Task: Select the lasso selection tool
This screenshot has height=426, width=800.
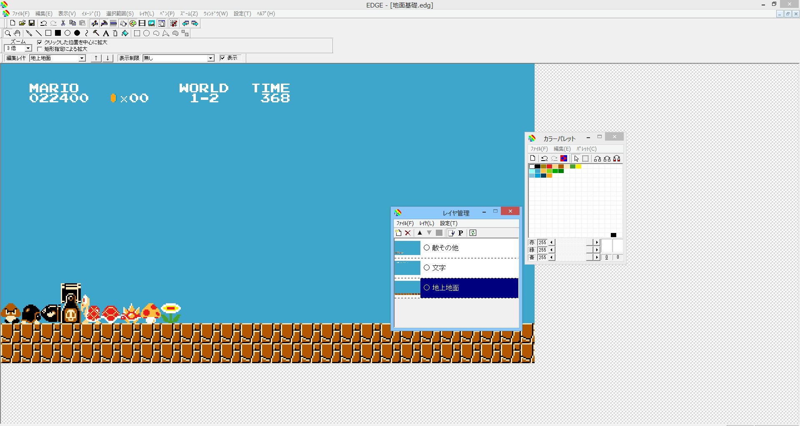Action: (x=156, y=33)
